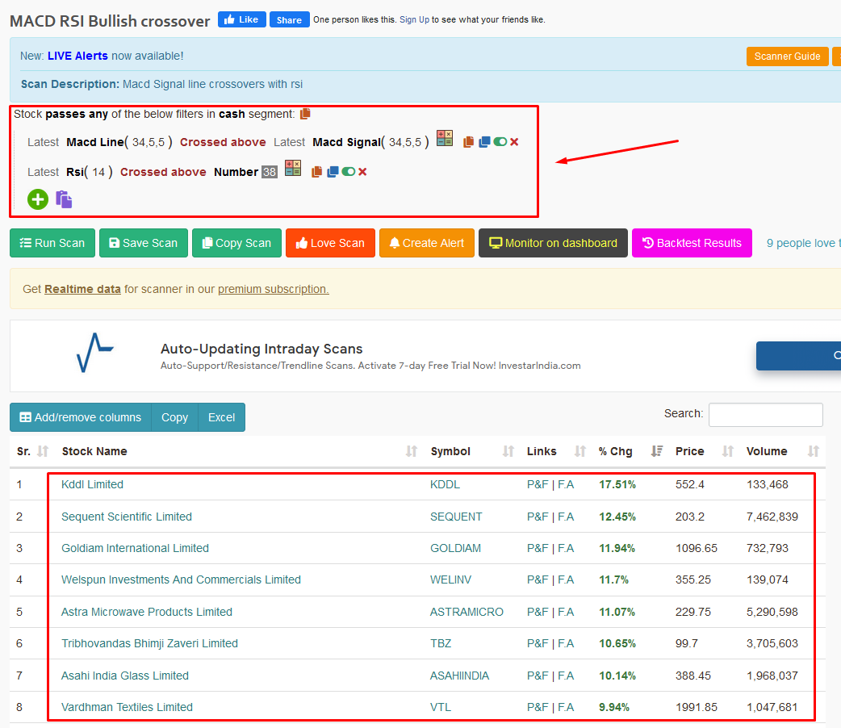This screenshot has height=728, width=841.
Task: Duplicate the Rsi filter with blue icon
Action: pyautogui.click(x=333, y=172)
